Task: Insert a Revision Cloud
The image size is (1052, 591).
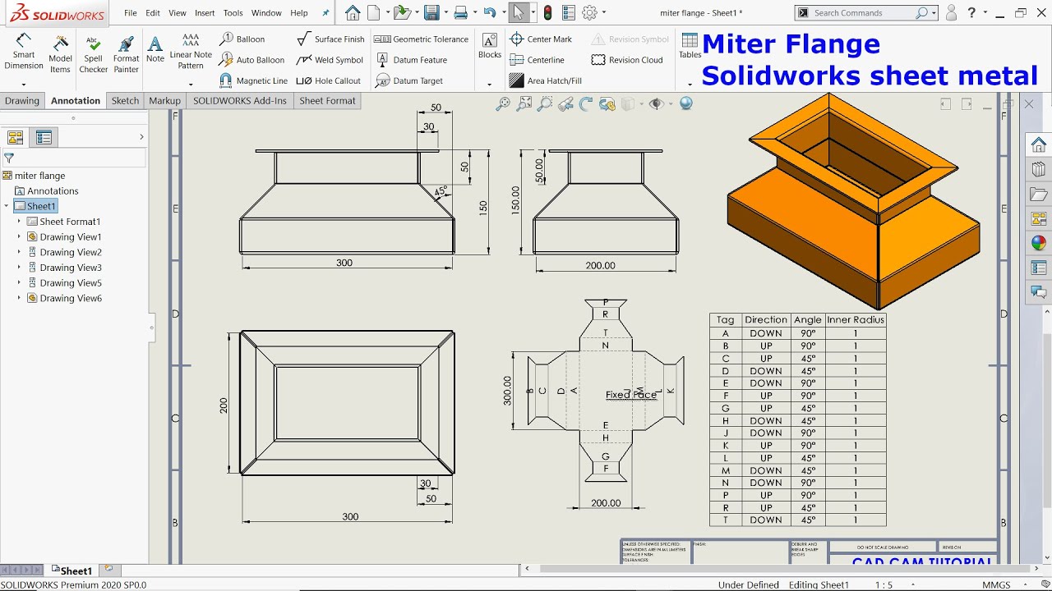Action: point(628,60)
